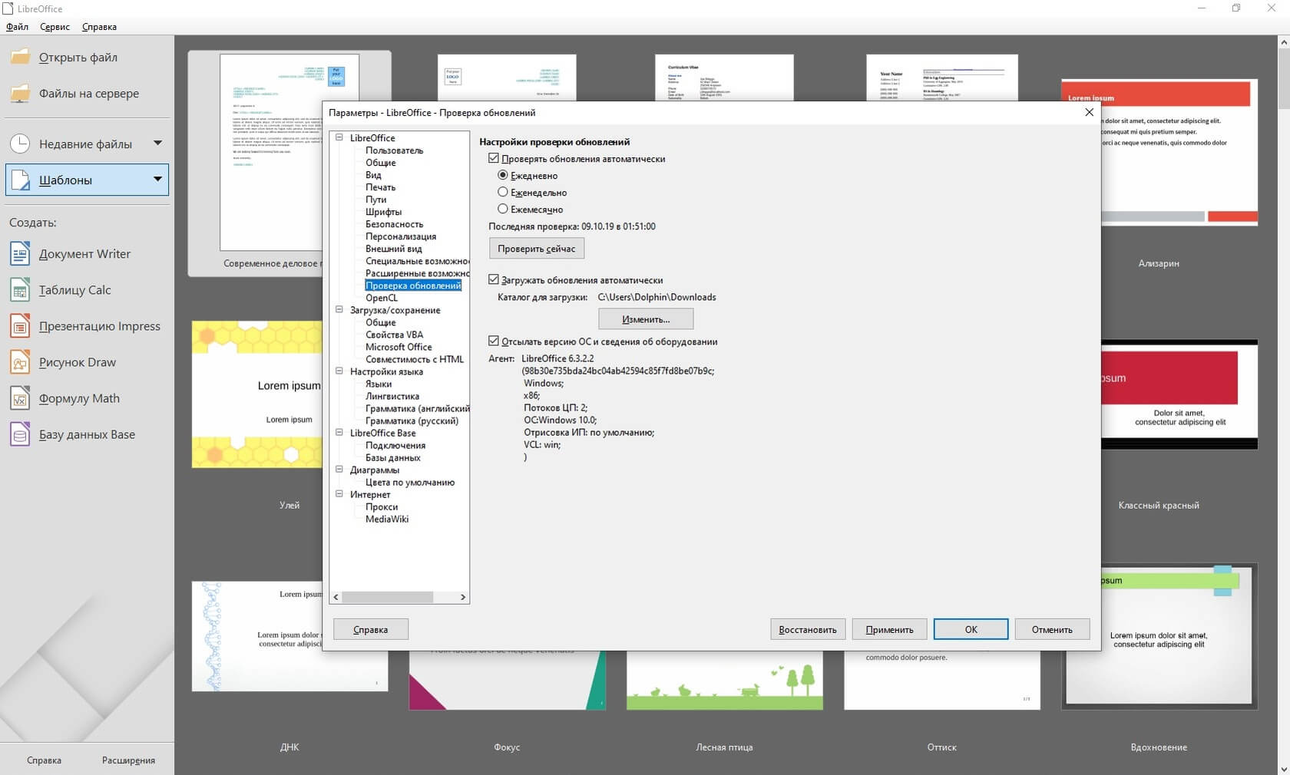Click the Recent Files clock icon
The height and width of the screenshot is (775, 1290).
(x=20, y=143)
